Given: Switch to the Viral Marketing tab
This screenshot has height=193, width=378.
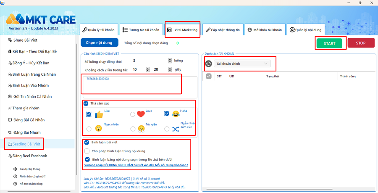Looking at the screenshot, I should tap(183, 30).
